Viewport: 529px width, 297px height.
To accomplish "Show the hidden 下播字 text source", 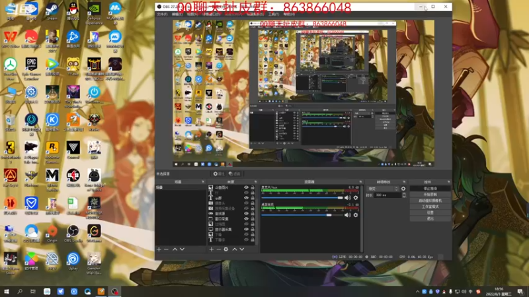I will tap(246, 240).
